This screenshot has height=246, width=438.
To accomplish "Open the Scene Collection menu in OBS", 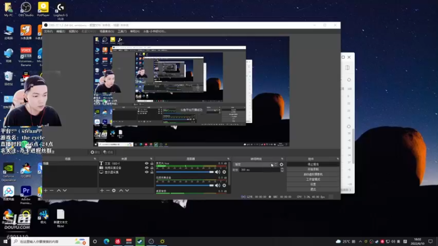I will [107, 32].
